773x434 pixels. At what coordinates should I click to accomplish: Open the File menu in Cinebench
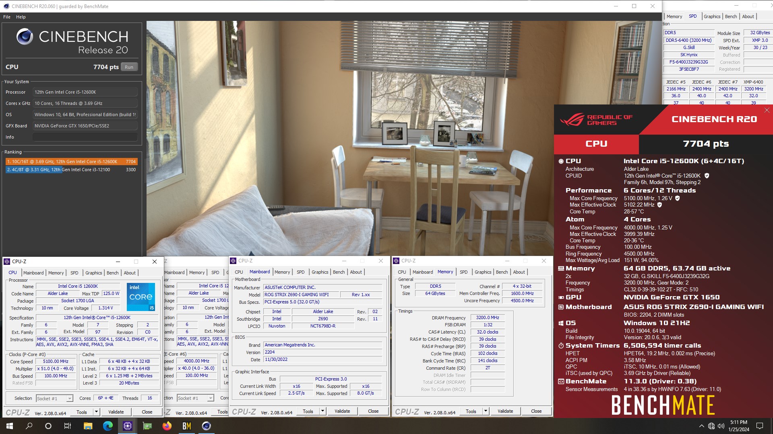coord(7,17)
